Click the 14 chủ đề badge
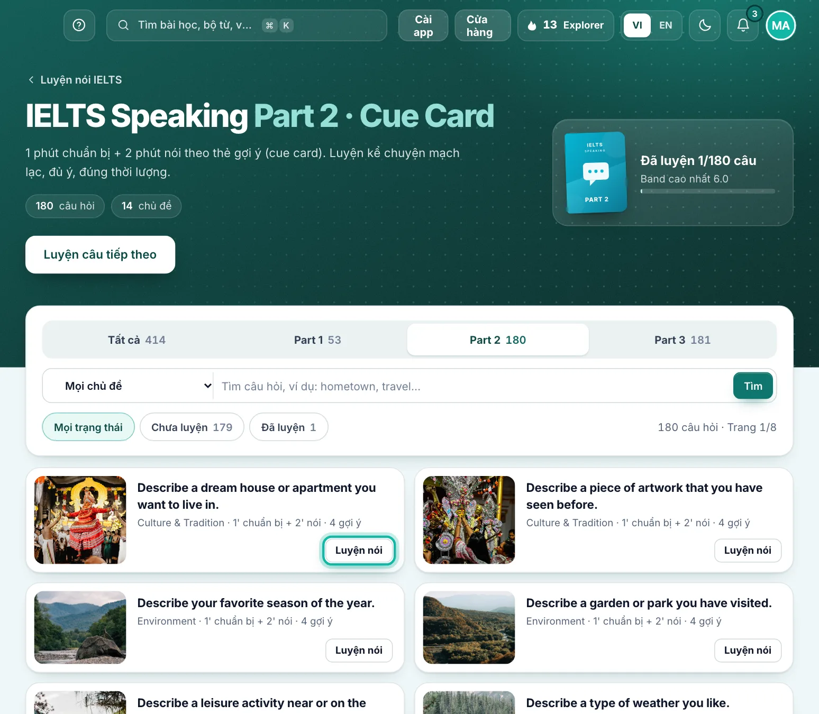This screenshot has width=819, height=714. 147,206
